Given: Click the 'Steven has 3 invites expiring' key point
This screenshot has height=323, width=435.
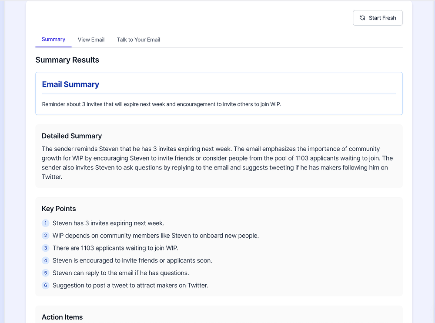Looking at the screenshot, I should [108, 223].
